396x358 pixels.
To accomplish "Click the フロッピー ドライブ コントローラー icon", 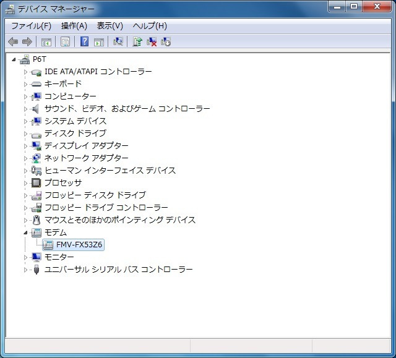I will 37,208.
